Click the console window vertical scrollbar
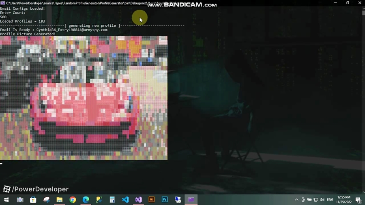Screen dimensions: 365x205 coord(363,101)
